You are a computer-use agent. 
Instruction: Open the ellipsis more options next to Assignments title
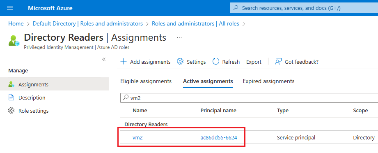tap(179, 38)
